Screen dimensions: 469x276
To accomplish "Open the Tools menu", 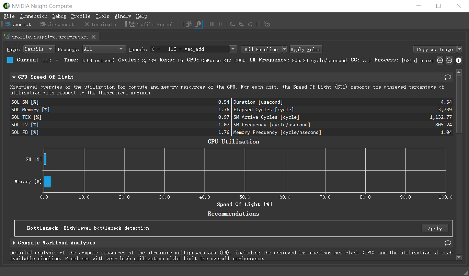I will [102, 16].
